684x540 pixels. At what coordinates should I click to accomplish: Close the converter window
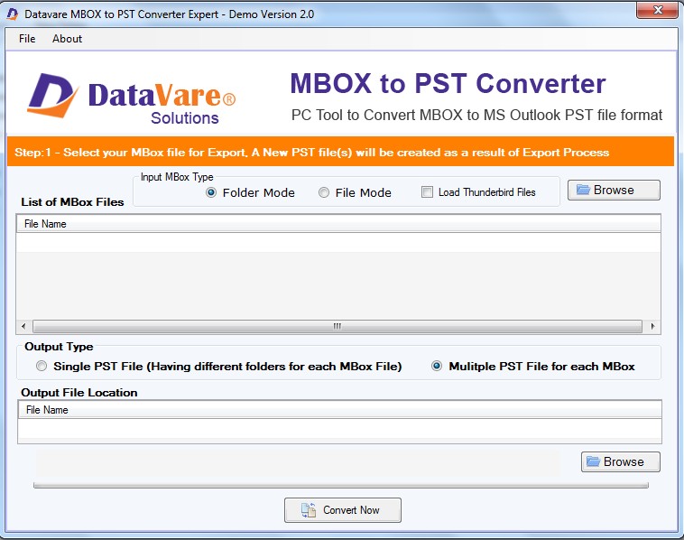point(657,12)
